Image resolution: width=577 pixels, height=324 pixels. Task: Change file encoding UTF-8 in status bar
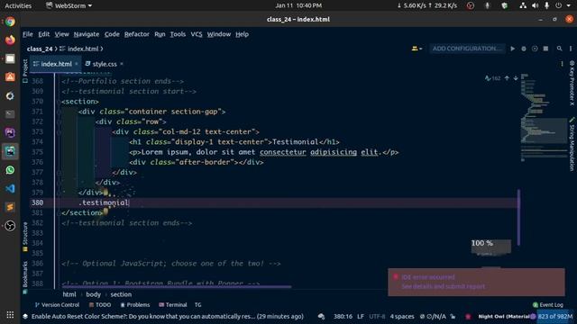[x=377, y=316]
